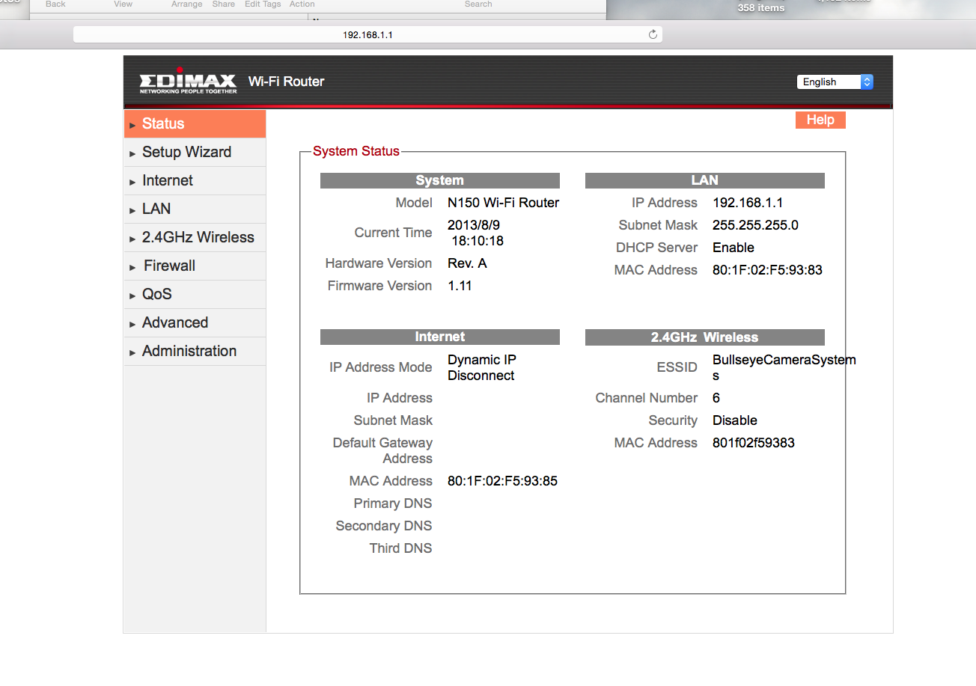976x686 pixels.
Task: Click the LAN section header in status panel
Action: [x=705, y=180]
